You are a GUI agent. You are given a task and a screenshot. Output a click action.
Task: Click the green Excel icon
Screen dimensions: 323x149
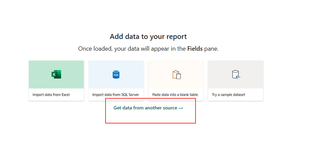point(56,74)
